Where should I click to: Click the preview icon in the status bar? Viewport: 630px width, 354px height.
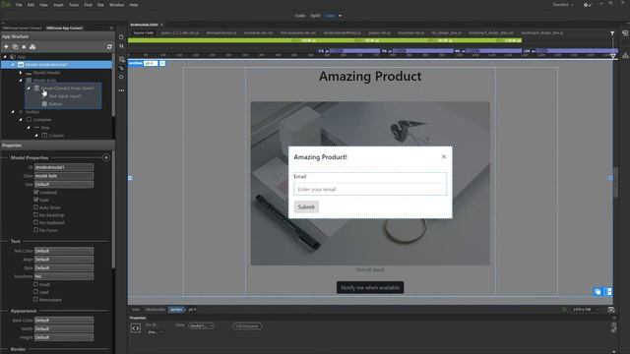coord(611,310)
